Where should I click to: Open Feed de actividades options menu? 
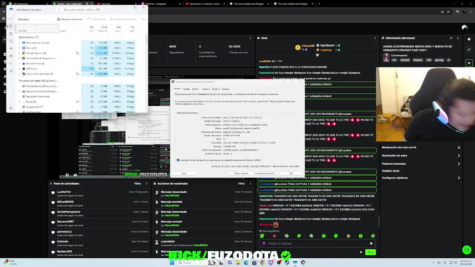click(x=147, y=184)
